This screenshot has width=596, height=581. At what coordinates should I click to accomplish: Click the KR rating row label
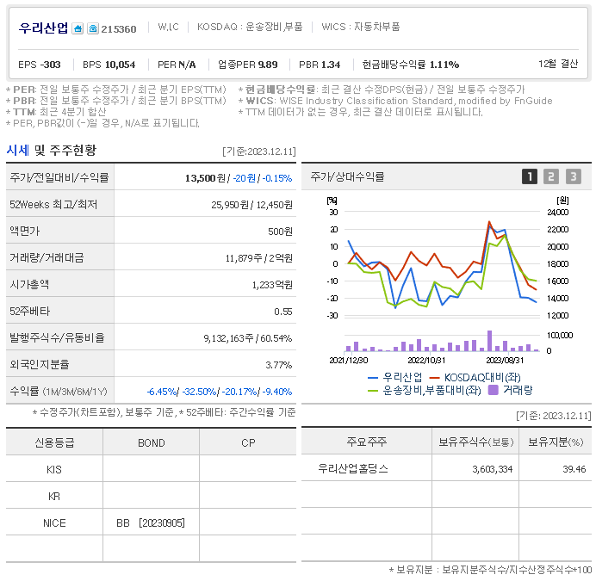click(x=54, y=497)
